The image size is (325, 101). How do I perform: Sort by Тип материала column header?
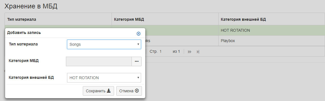(58, 19)
